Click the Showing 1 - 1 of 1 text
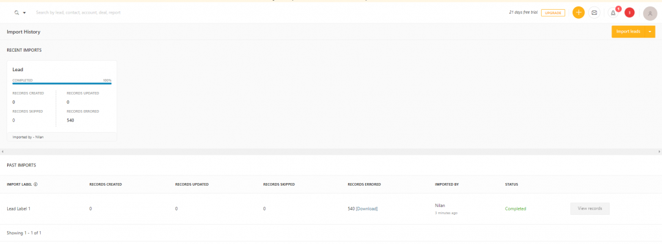 (x=24, y=232)
